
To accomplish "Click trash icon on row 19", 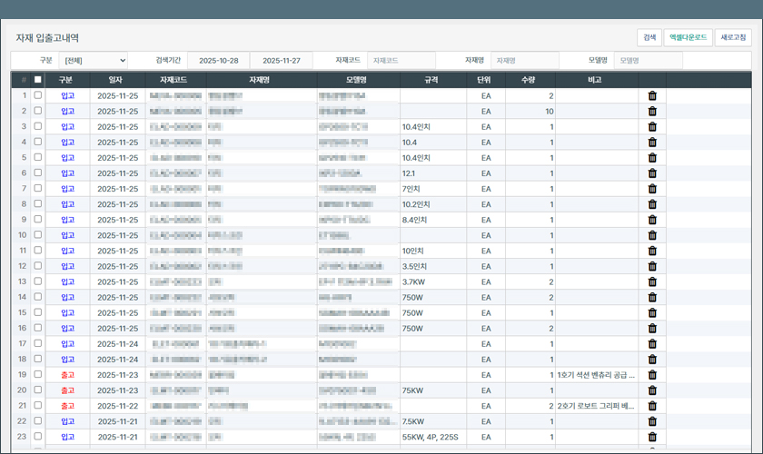I will 652,375.
